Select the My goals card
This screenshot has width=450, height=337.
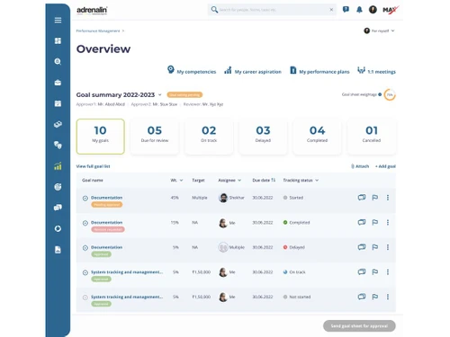pyautogui.click(x=101, y=137)
